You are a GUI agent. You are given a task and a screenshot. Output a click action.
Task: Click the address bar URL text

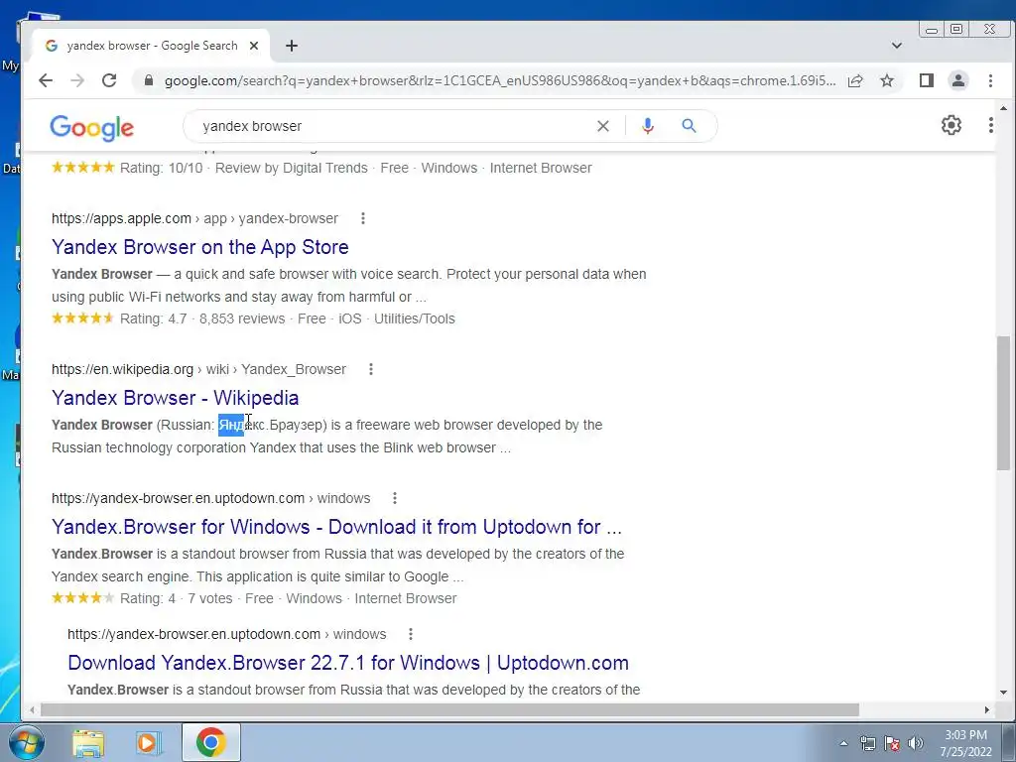click(500, 81)
